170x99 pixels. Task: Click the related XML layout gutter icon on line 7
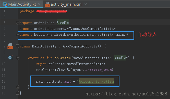coord(10,46)
